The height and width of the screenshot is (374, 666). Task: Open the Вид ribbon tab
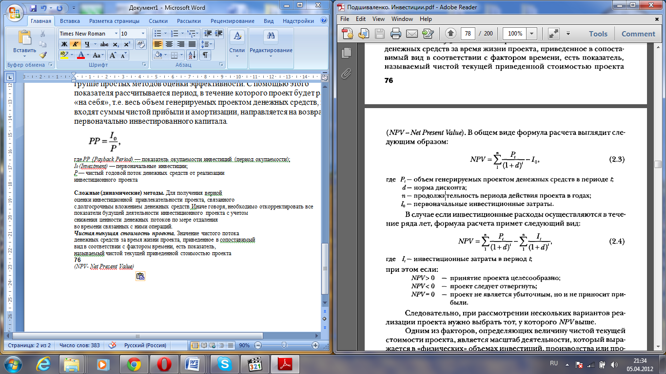269,21
